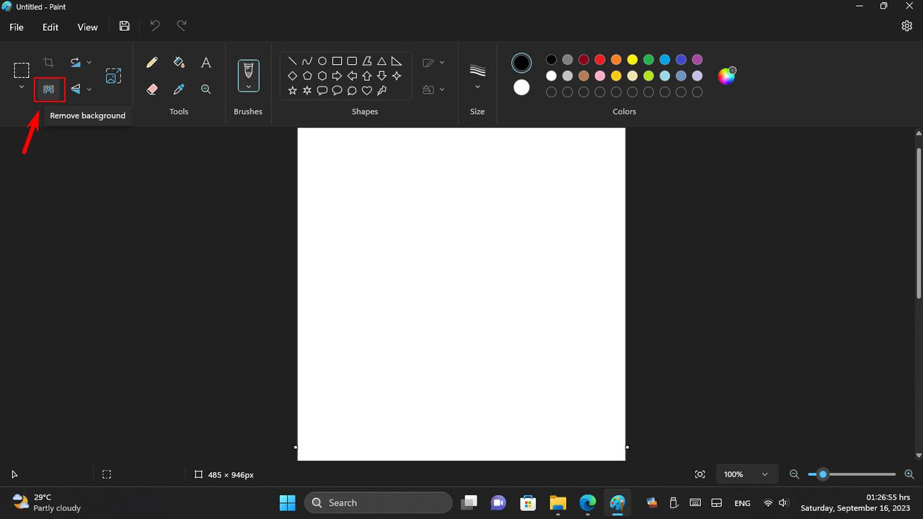Pick the red color swatch
This screenshot has height=519, width=923.
[x=600, y=60]
